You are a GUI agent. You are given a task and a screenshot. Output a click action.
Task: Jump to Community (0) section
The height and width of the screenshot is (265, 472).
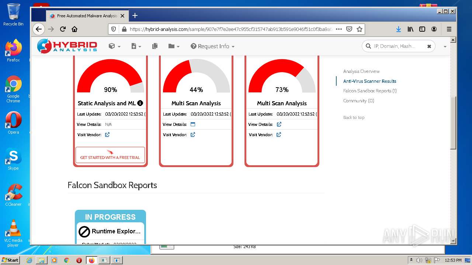click(359, 101)
